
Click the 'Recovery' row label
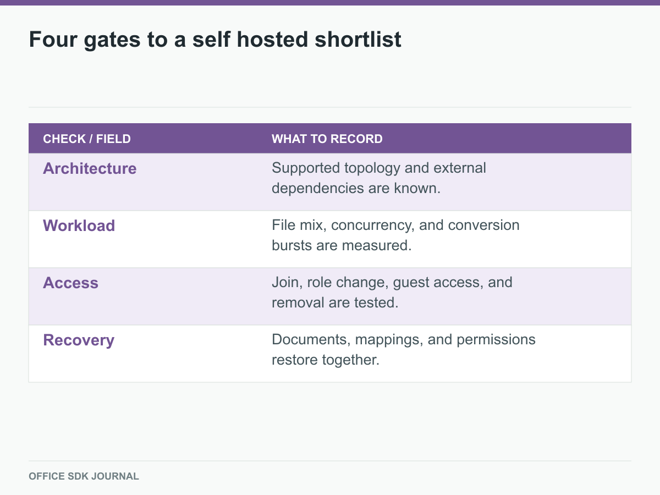(x=79, y=340)
